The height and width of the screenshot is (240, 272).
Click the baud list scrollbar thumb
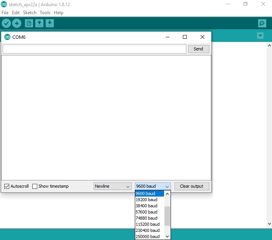[167, 216]
